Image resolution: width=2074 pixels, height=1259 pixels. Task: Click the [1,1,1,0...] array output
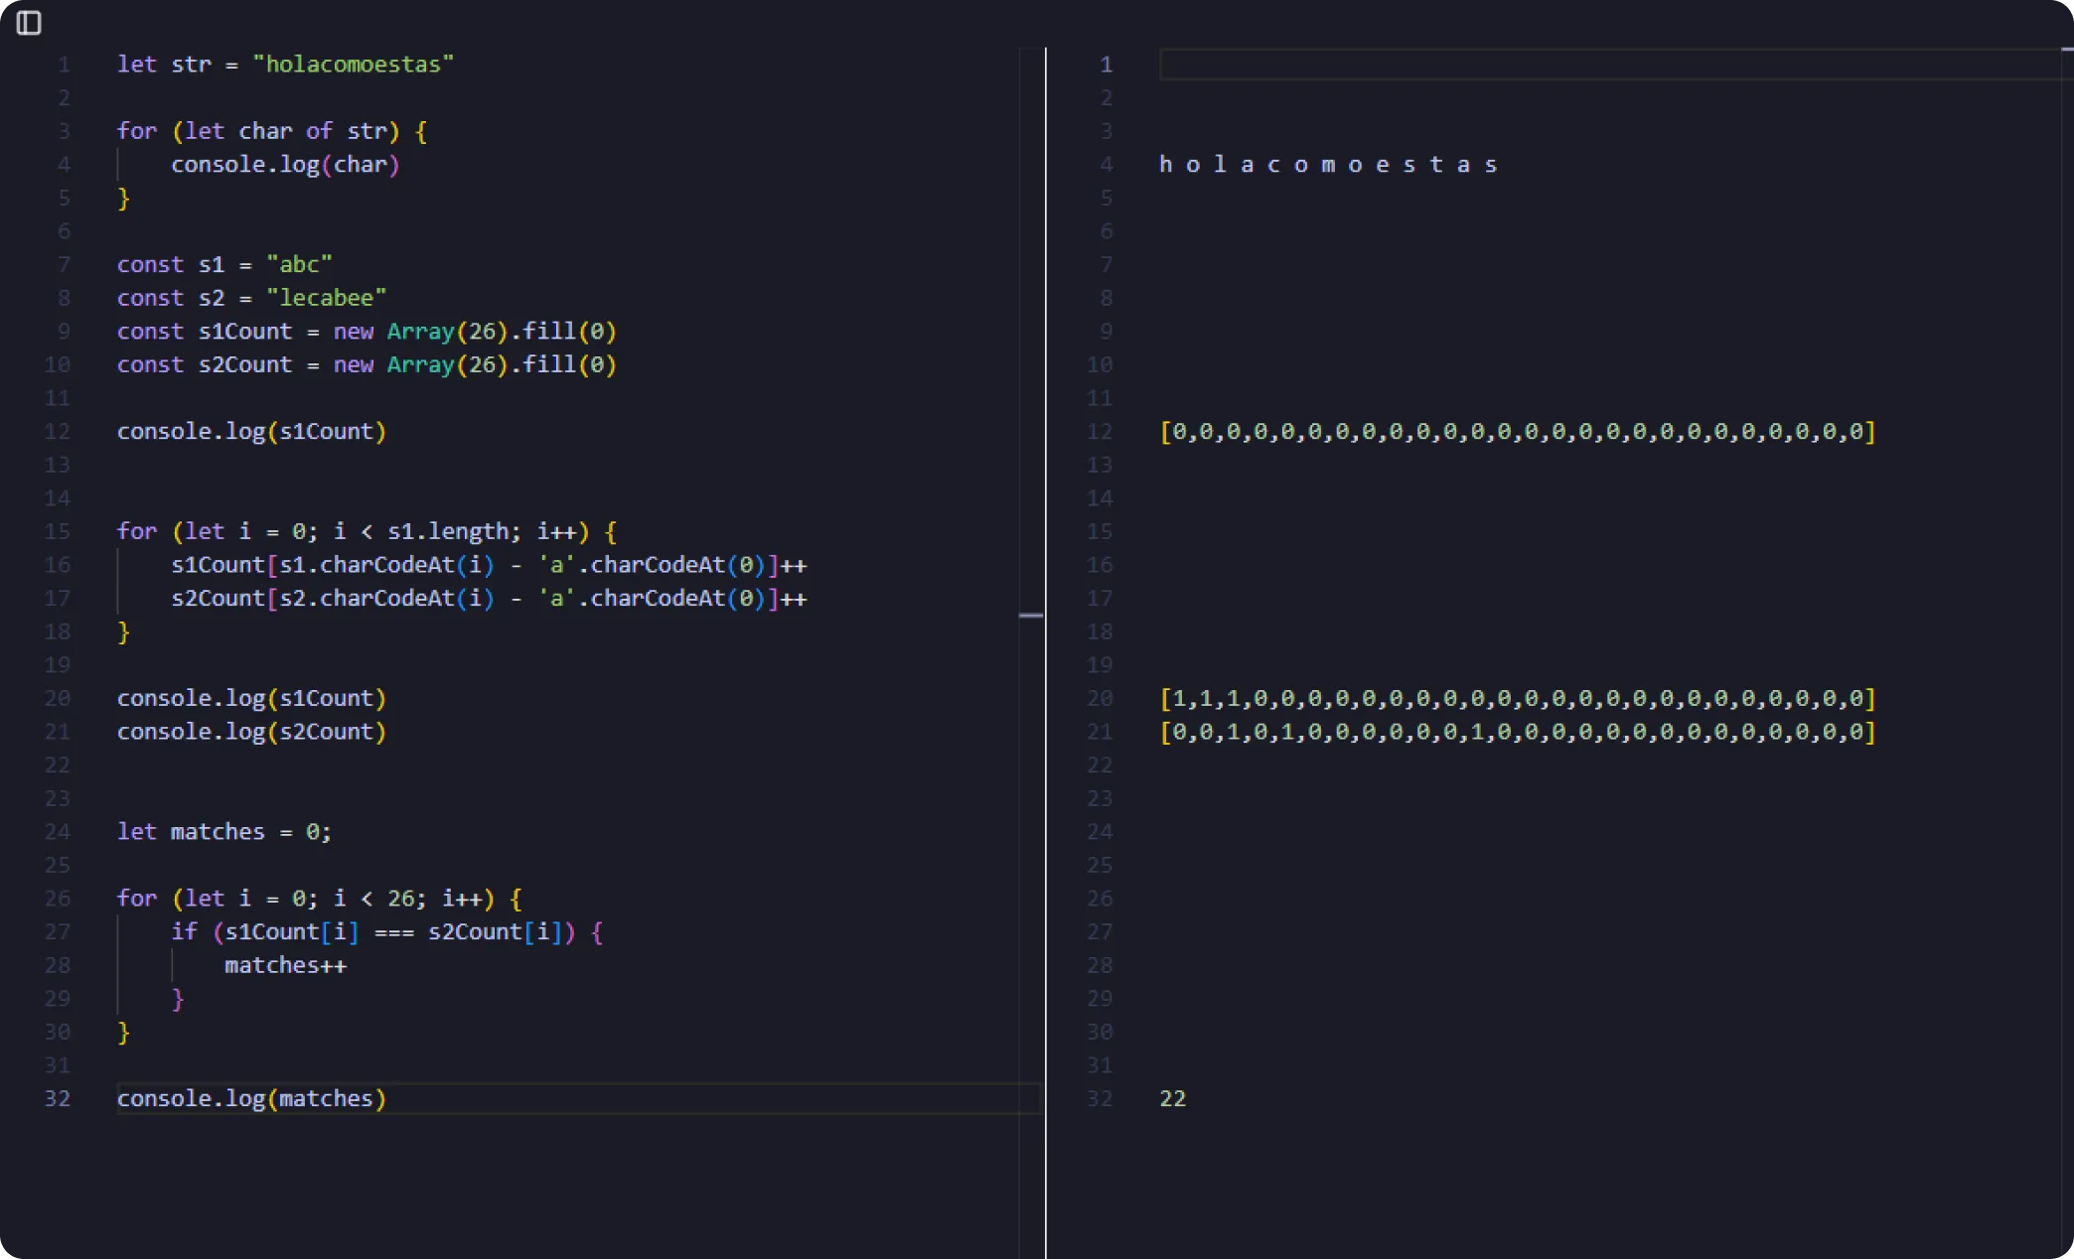click(1517, 699)
